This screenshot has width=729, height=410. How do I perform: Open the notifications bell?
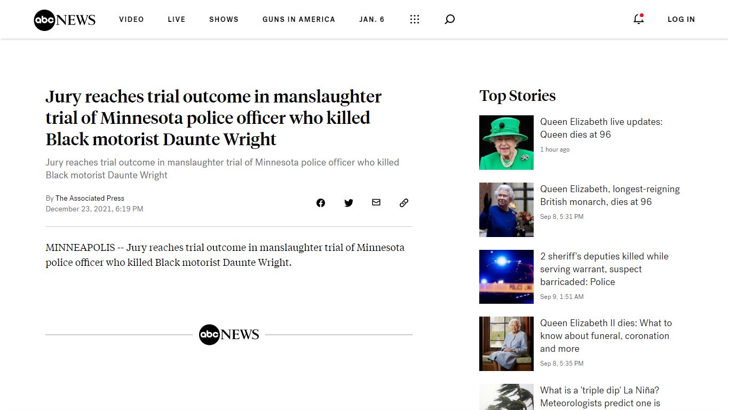[x=638, y=19]
